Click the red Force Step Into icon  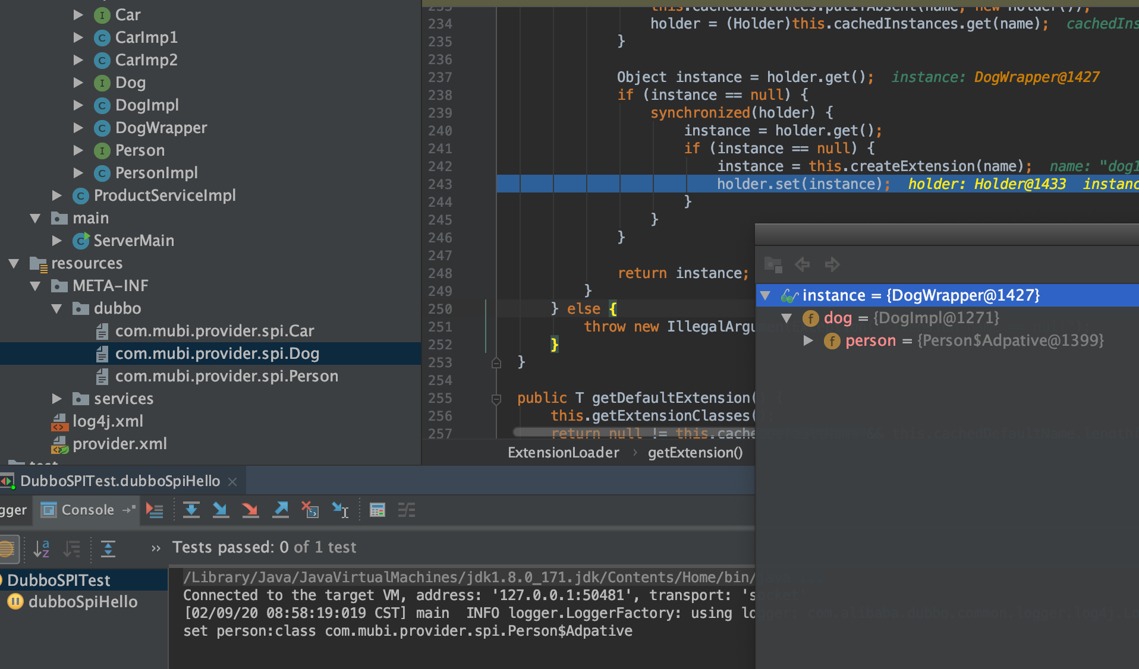[250, 510]
